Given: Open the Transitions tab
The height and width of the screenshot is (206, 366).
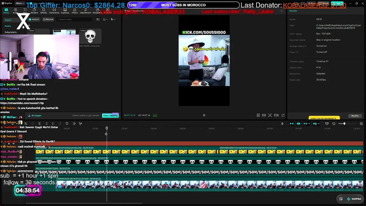Looking at the screenshot, I should tap(54, 11).
